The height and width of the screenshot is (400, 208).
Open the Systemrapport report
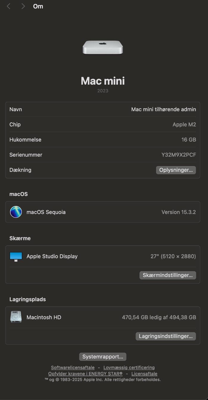(103, 357)
